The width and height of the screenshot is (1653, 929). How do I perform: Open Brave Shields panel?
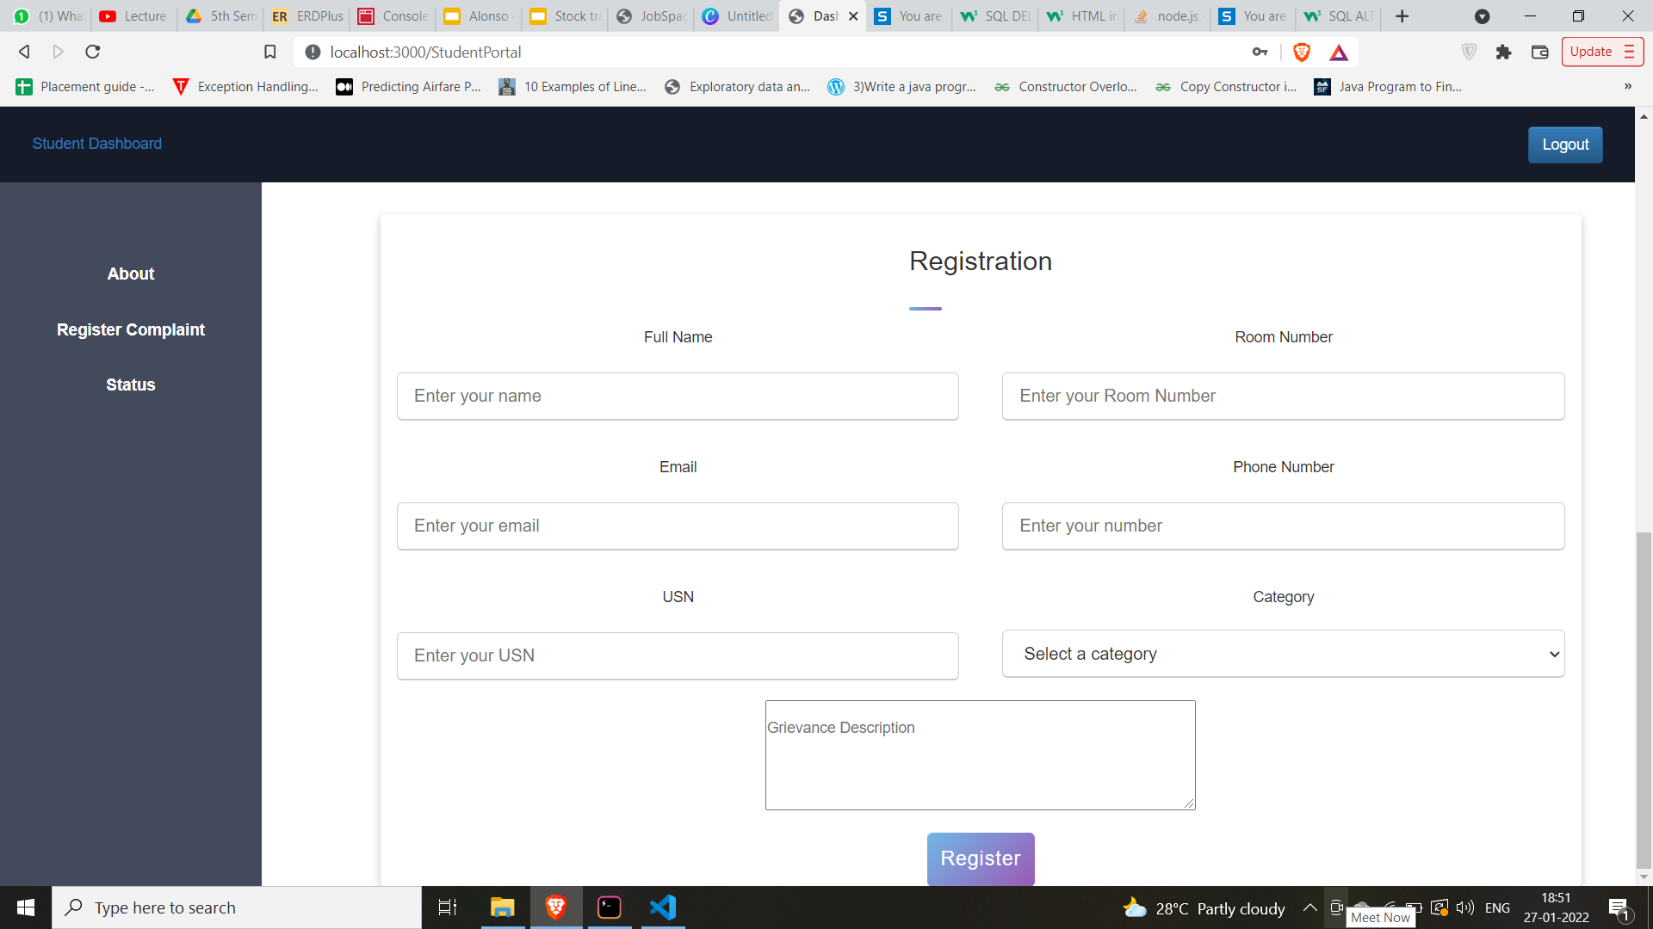(x=1301, y=52)
